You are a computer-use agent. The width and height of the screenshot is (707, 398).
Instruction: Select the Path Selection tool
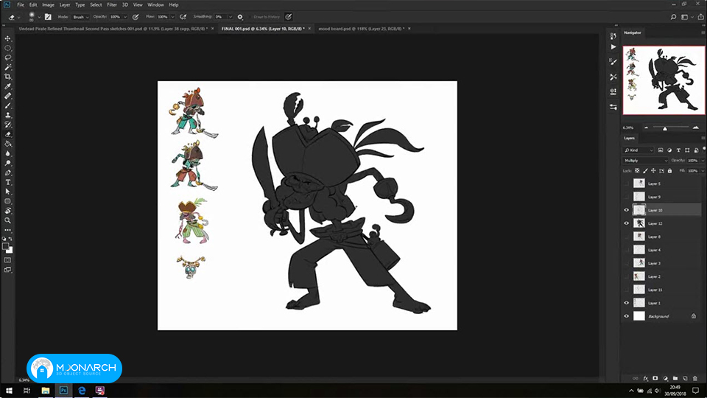pyautogui.click(x=7, y=192)
